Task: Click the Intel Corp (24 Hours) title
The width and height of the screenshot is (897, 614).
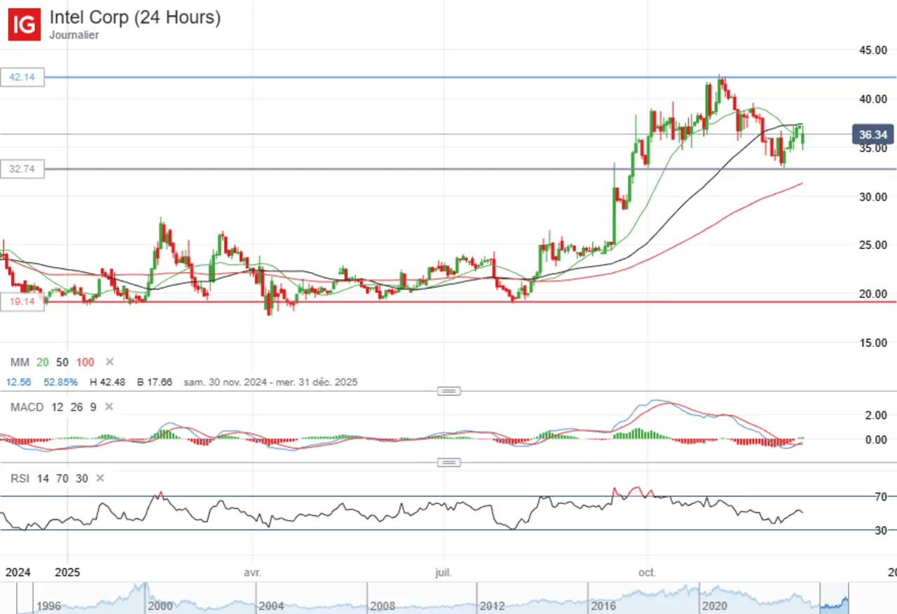Action: 135,18
